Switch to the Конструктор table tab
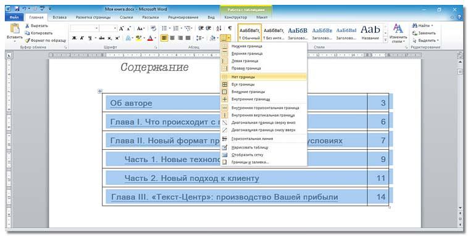The width and height of the screenshot is (468, 236). [x=235, y=17]
